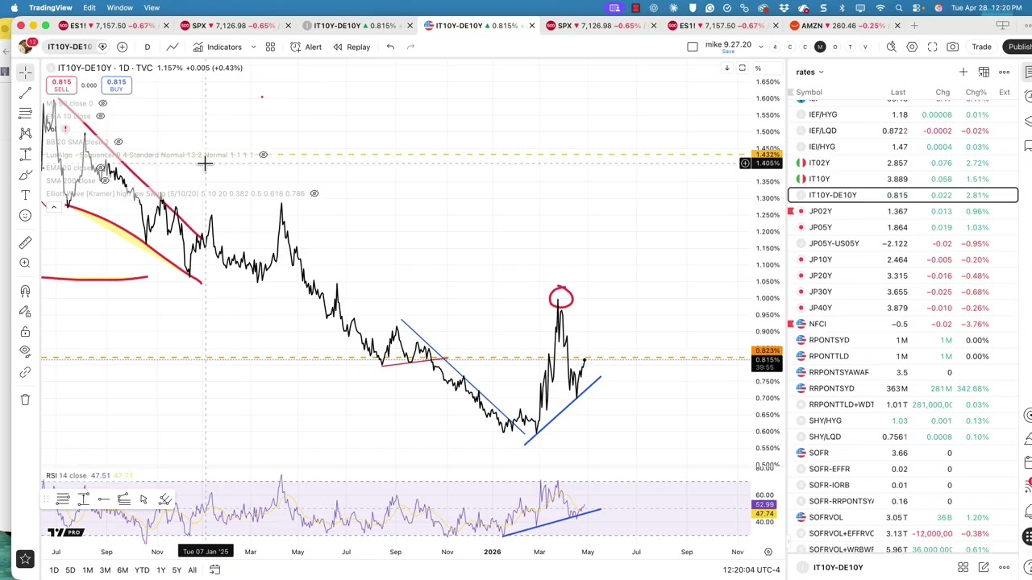Toggle percent scale mode
This screenshot has width=1032, height=580.
[x=758, y=68]
